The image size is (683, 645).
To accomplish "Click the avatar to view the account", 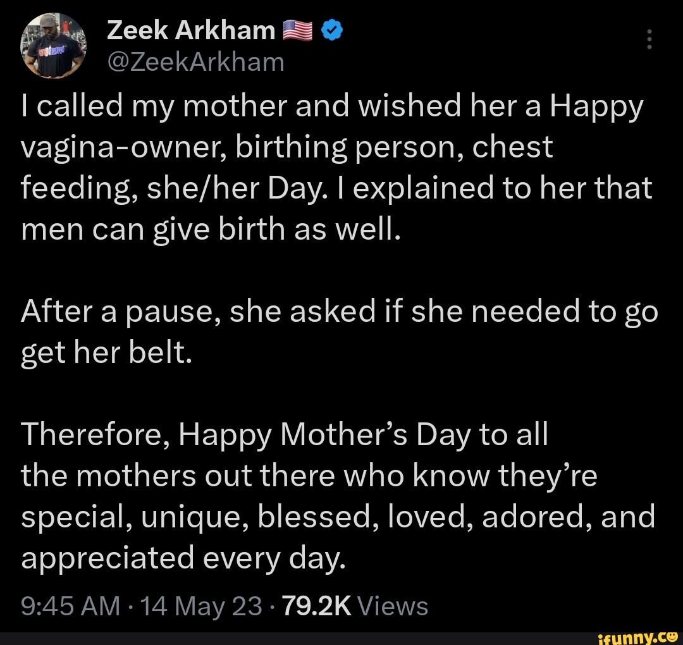I will (x=54, y=44).
